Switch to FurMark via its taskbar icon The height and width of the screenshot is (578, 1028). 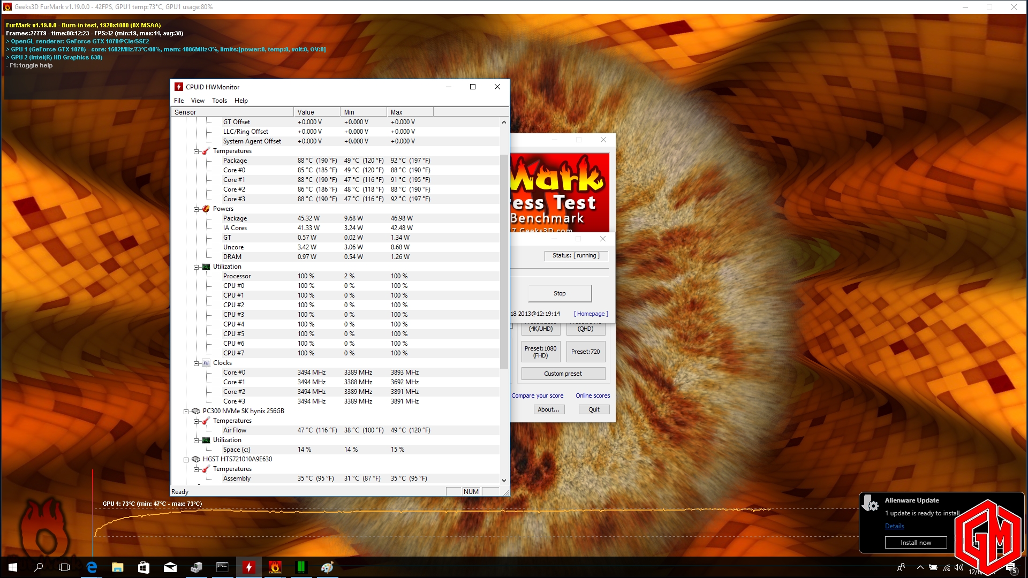pyautogui.click(x=275, y=567)
